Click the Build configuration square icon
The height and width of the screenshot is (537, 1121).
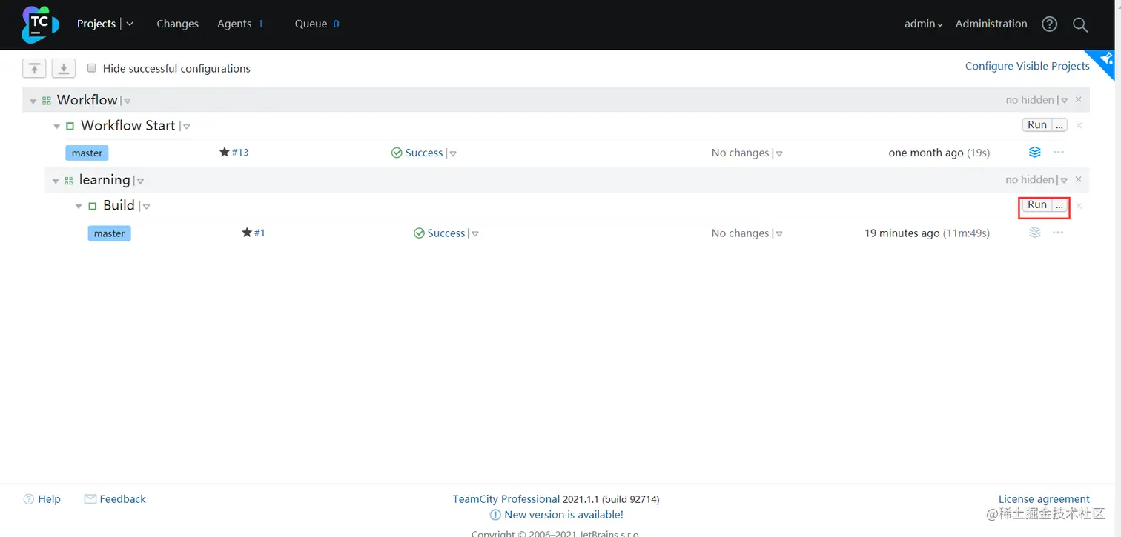[x=93, y=207]
